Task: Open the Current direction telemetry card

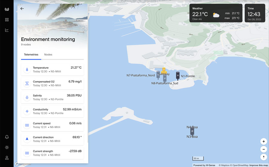Action: (52, 139)
